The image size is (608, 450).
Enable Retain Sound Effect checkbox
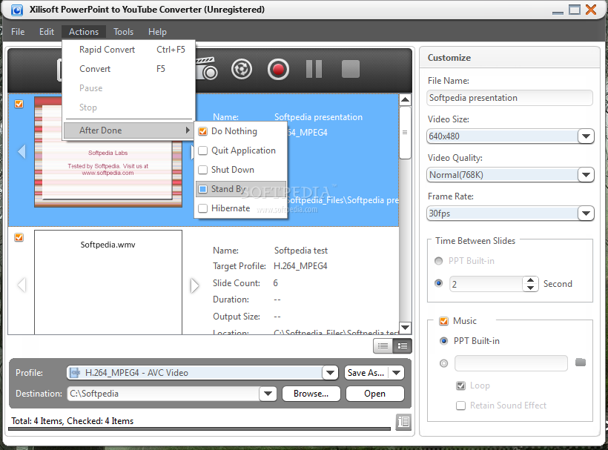click(x=460, y=406)
